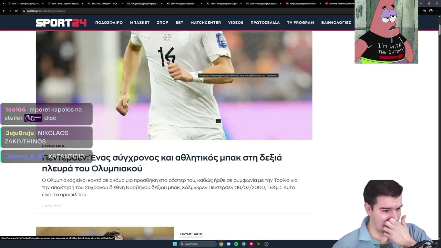This screenshot has height=248, width=441.
Task: Open the VIDEOS section
Action: tap(236, 23)
